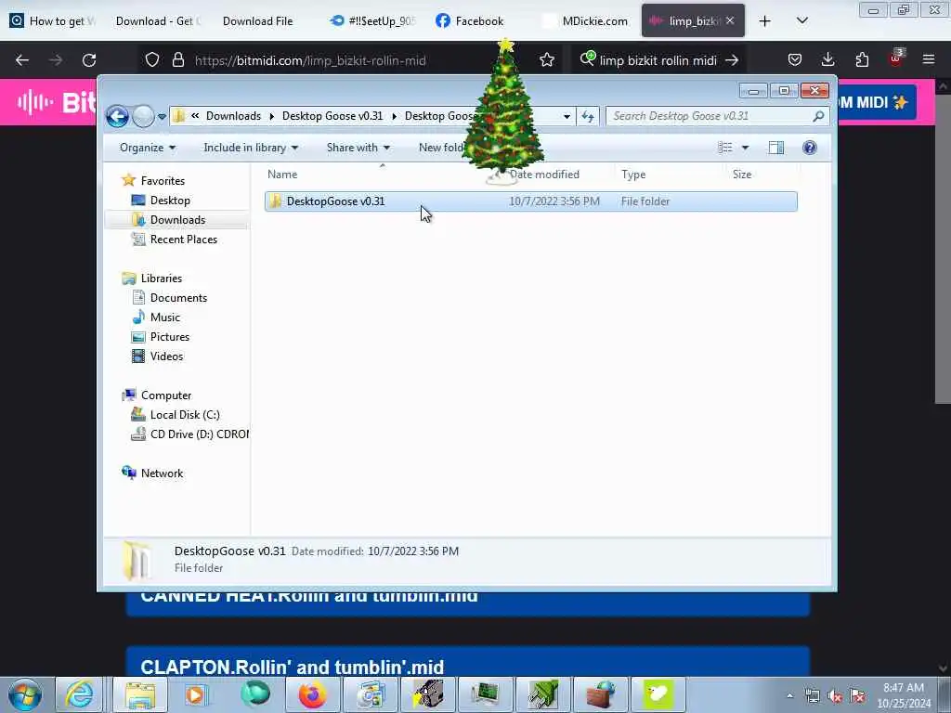Open CD Drive (D:) in navigation pane

click(199, 434)
